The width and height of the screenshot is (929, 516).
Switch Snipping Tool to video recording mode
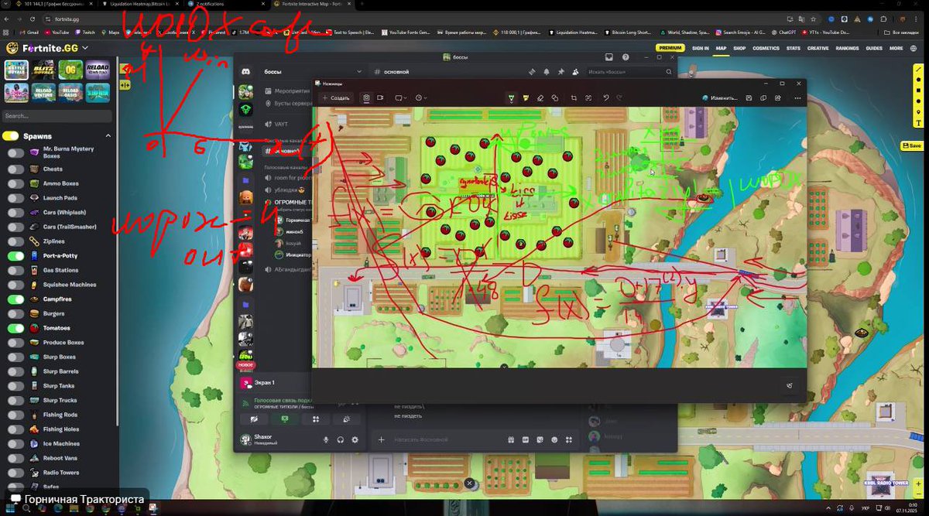click(x=380, y=98)
